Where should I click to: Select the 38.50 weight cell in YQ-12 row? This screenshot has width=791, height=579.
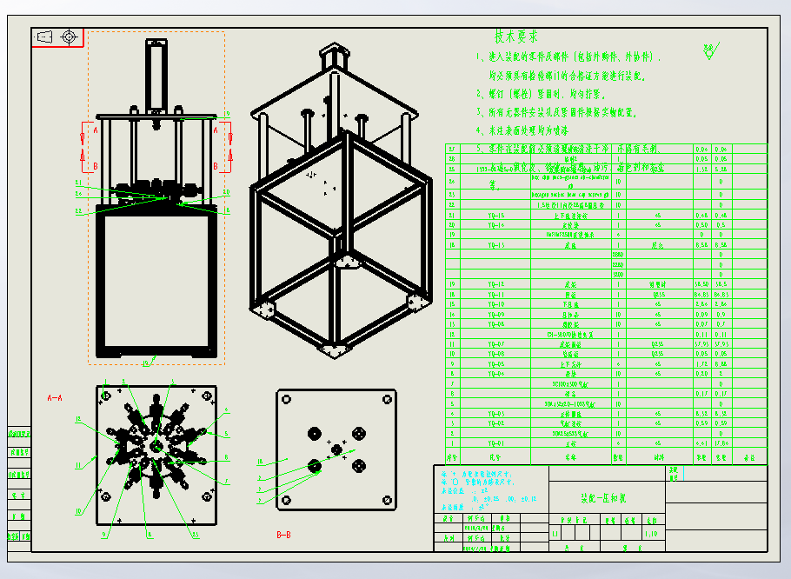coord(701,284)
